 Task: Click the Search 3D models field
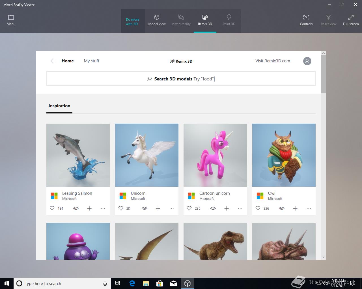coord(181,78)
